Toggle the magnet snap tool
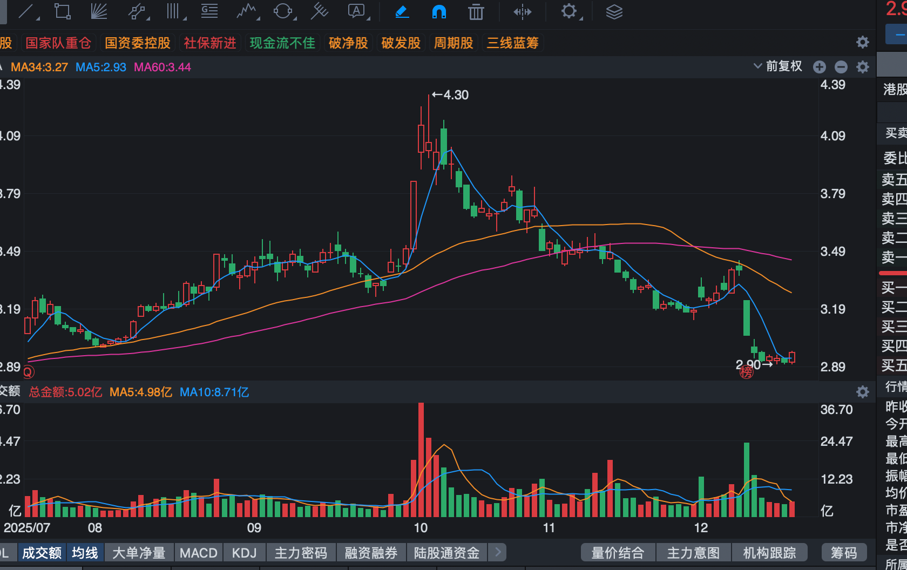907x570 pixels. pyautogui.click(x=439, y=11)
